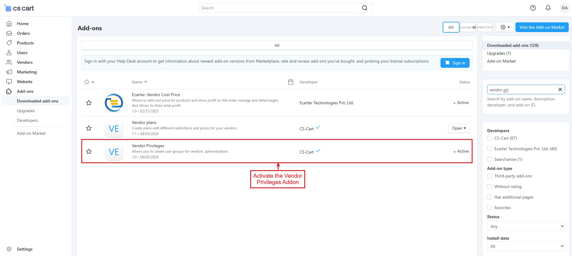Click the Sign in button

pos(455,63)
